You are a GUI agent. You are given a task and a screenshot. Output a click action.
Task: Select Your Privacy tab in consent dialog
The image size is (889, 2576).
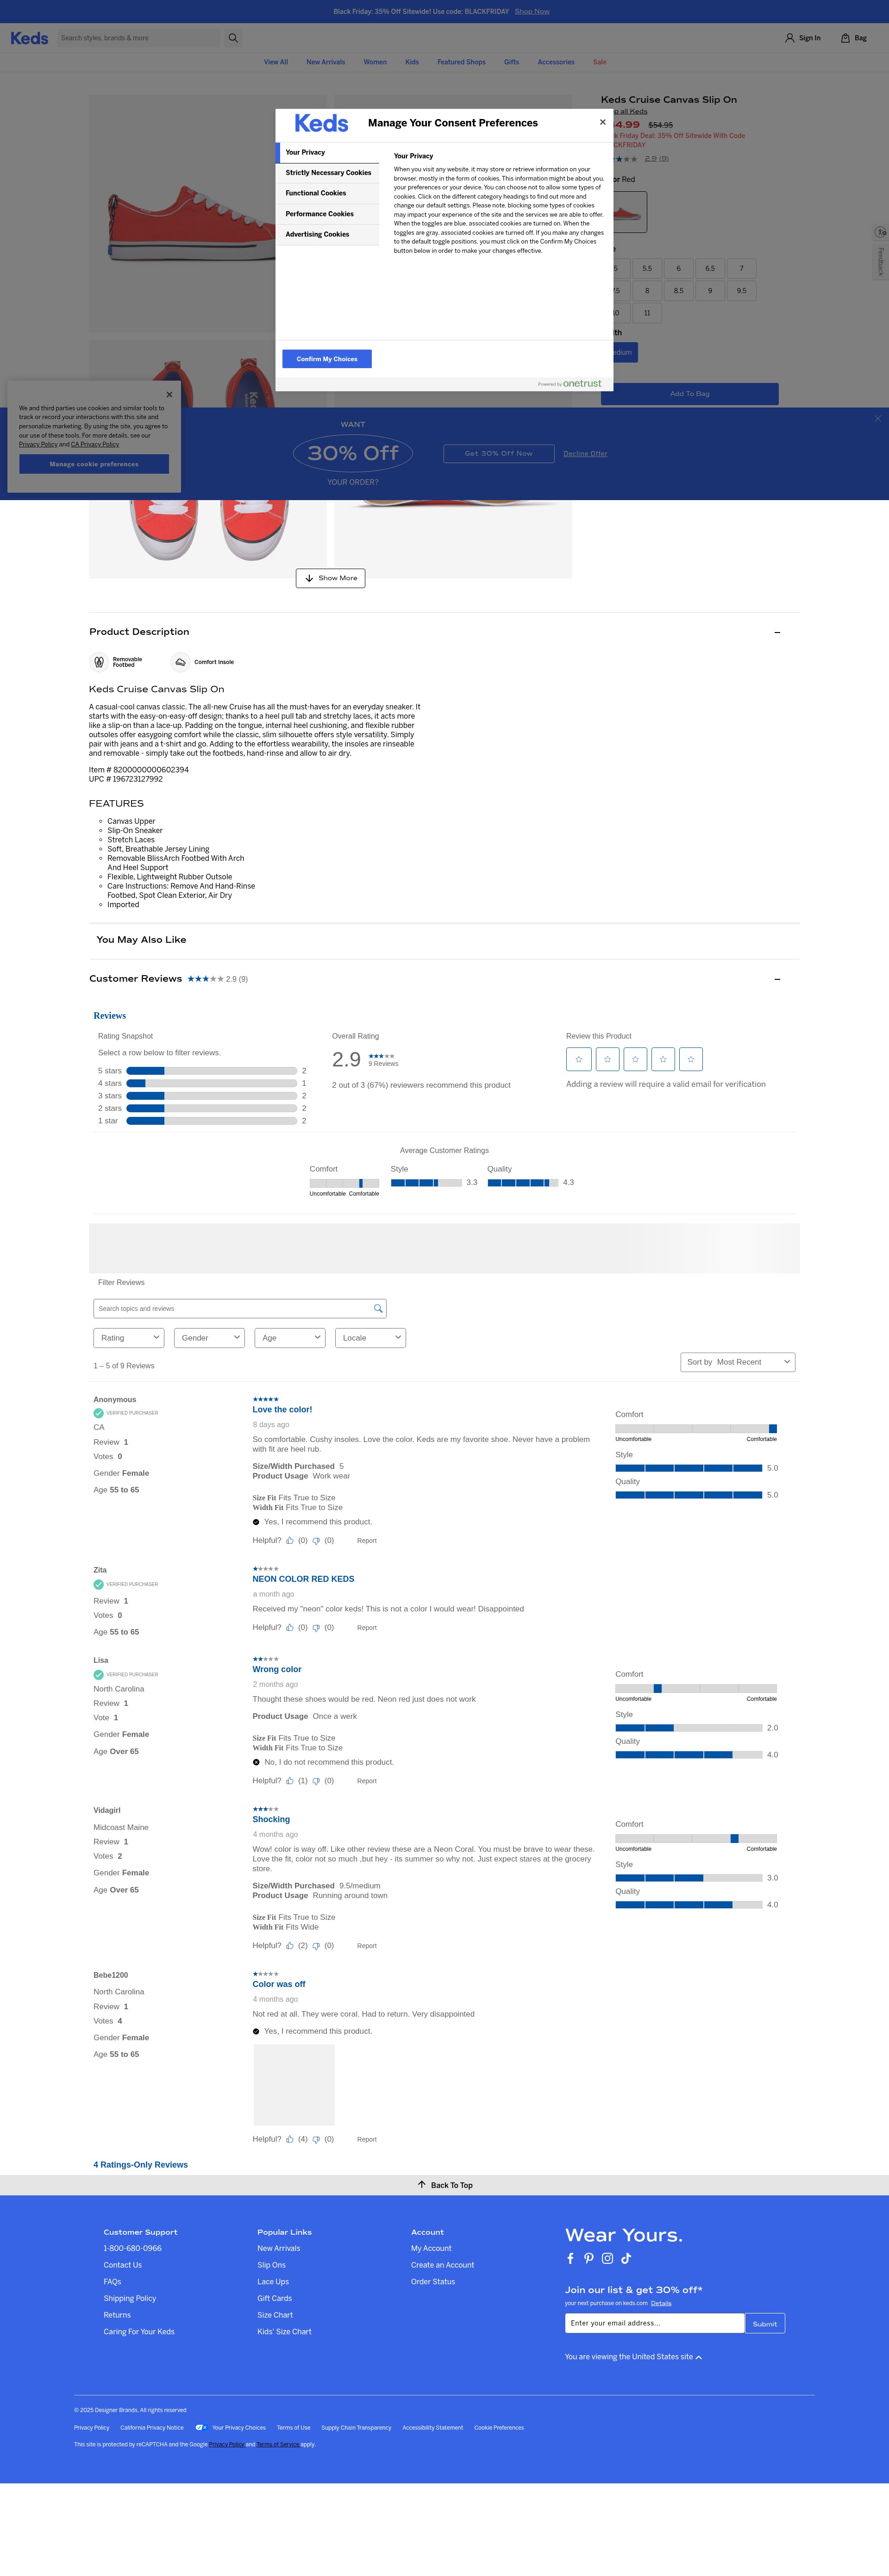pyautogui.click(x=328, y=152)
